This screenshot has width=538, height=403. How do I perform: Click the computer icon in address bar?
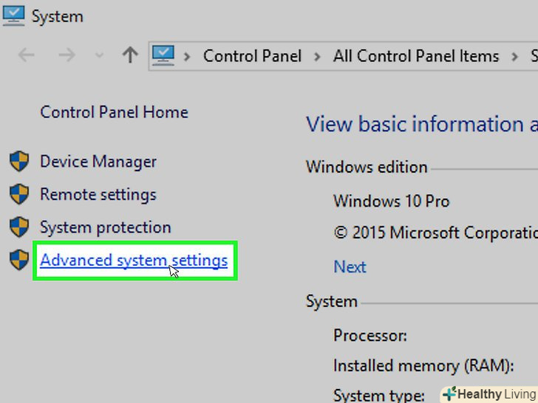(163, 55)
